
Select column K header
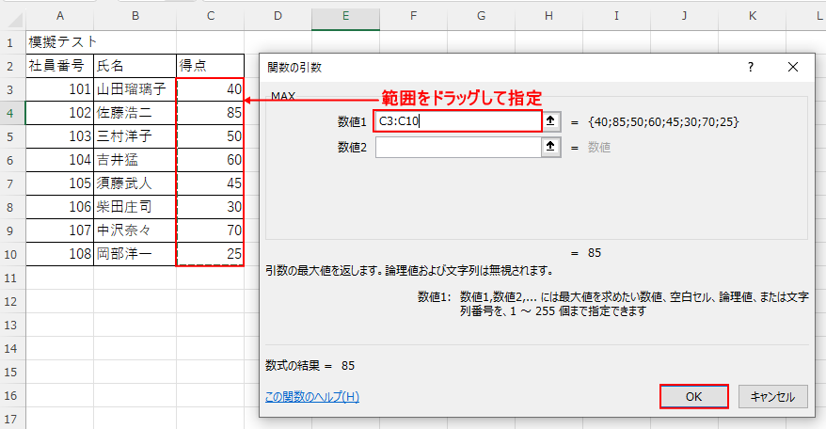pos(753,16)
